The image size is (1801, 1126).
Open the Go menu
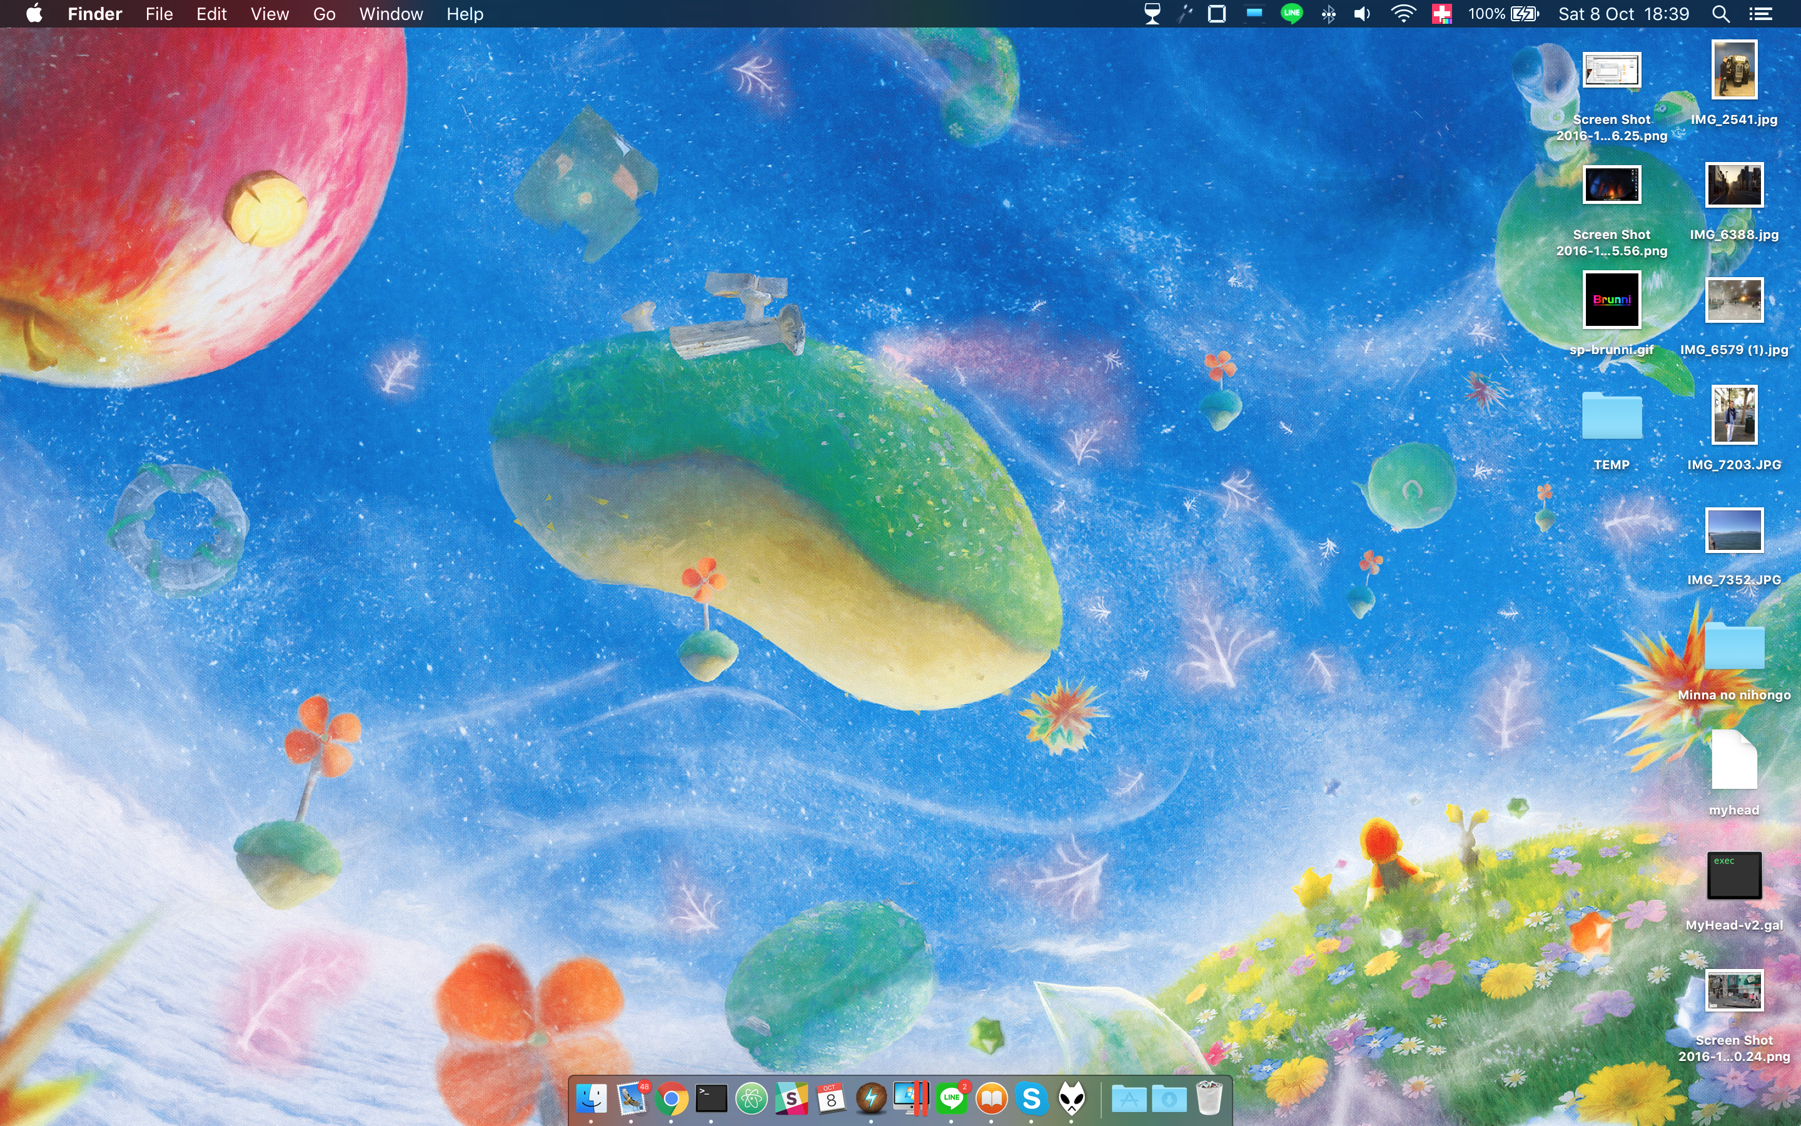[x=324, y=14]
